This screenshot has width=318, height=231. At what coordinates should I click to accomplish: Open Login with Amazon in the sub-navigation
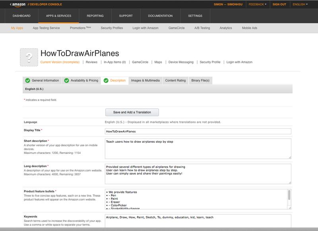145,28
